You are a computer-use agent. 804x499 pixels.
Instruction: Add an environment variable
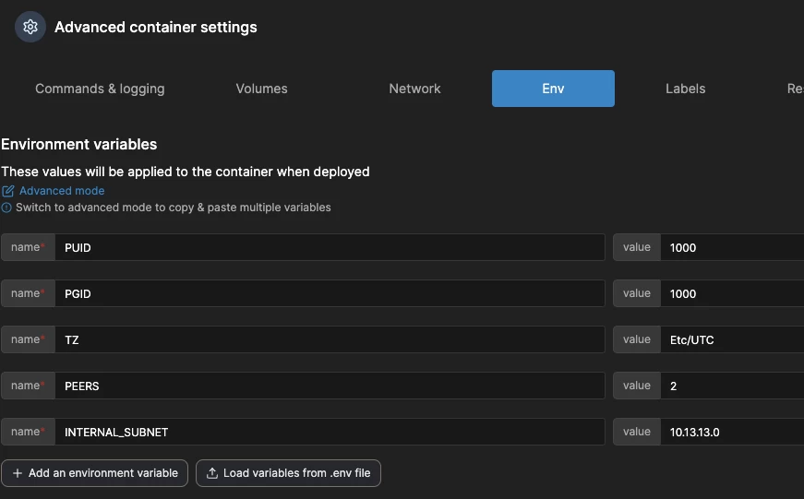point(95,473)
